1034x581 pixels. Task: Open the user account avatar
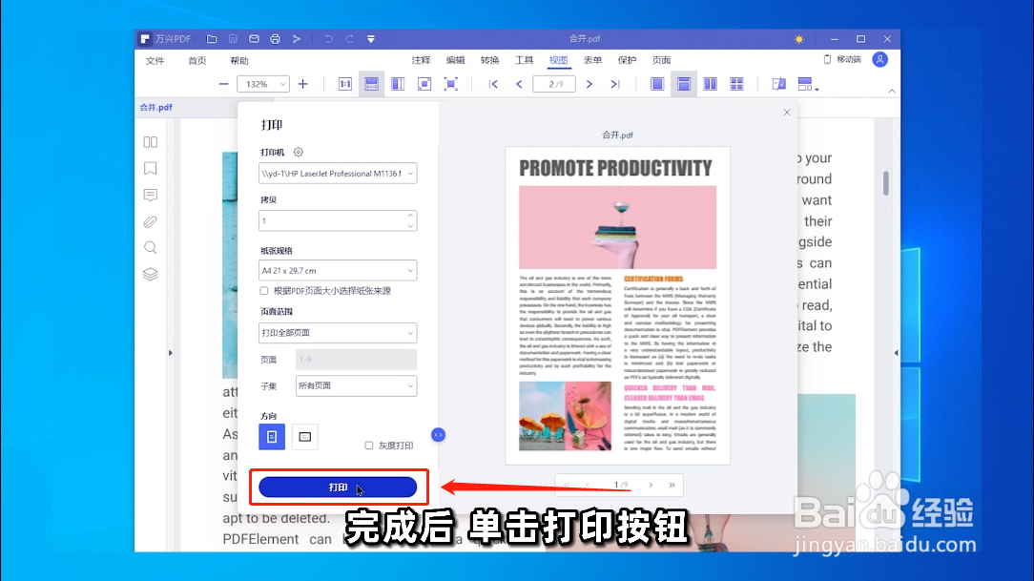[x=879, y=59]
